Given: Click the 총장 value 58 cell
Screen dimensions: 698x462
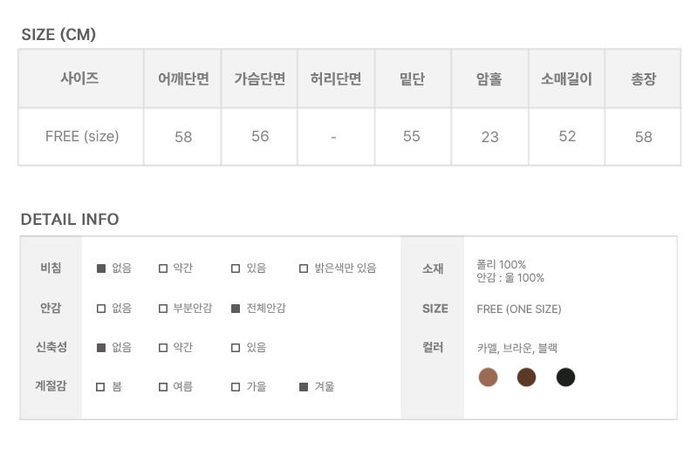Looking at the screenshot, I should click(643, 137).
